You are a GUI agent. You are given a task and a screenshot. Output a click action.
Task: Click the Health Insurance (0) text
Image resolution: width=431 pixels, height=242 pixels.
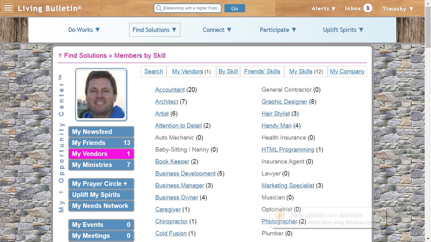coord(288,138)
